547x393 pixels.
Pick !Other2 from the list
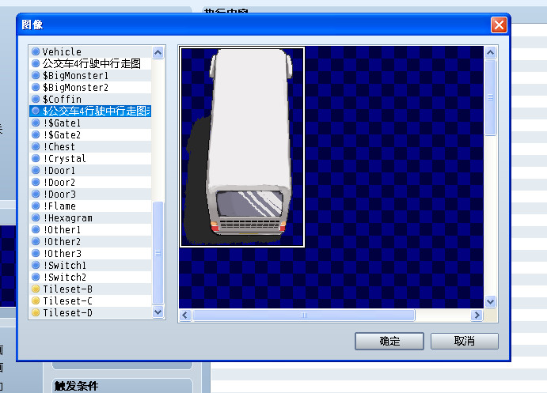90,241
